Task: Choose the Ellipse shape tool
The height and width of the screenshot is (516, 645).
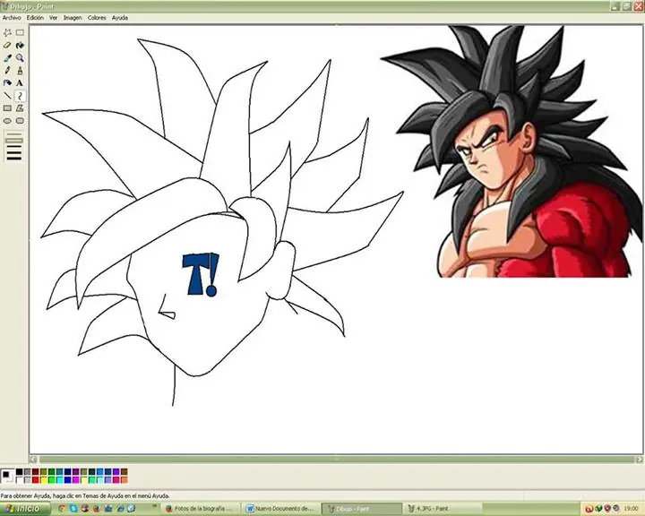Action: tap(7, 121)
